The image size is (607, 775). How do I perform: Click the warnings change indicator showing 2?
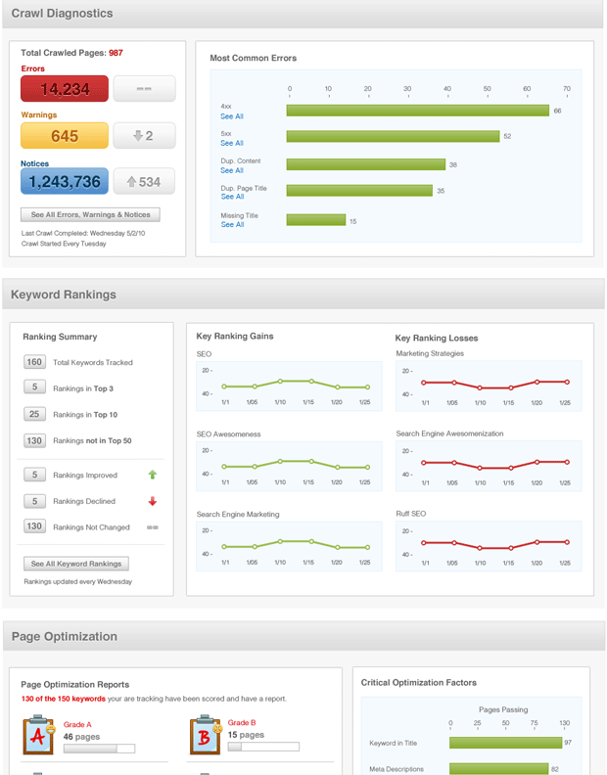click(144, 136)
